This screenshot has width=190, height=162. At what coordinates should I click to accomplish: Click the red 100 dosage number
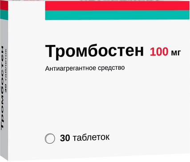pyautogui.click(x=159, y=52)
